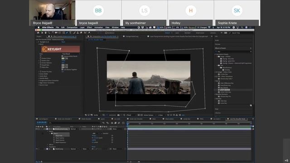Select Keylight (1.2) effect in presets list
Viewport: 290px width, 163px height.
pos(225,90)
